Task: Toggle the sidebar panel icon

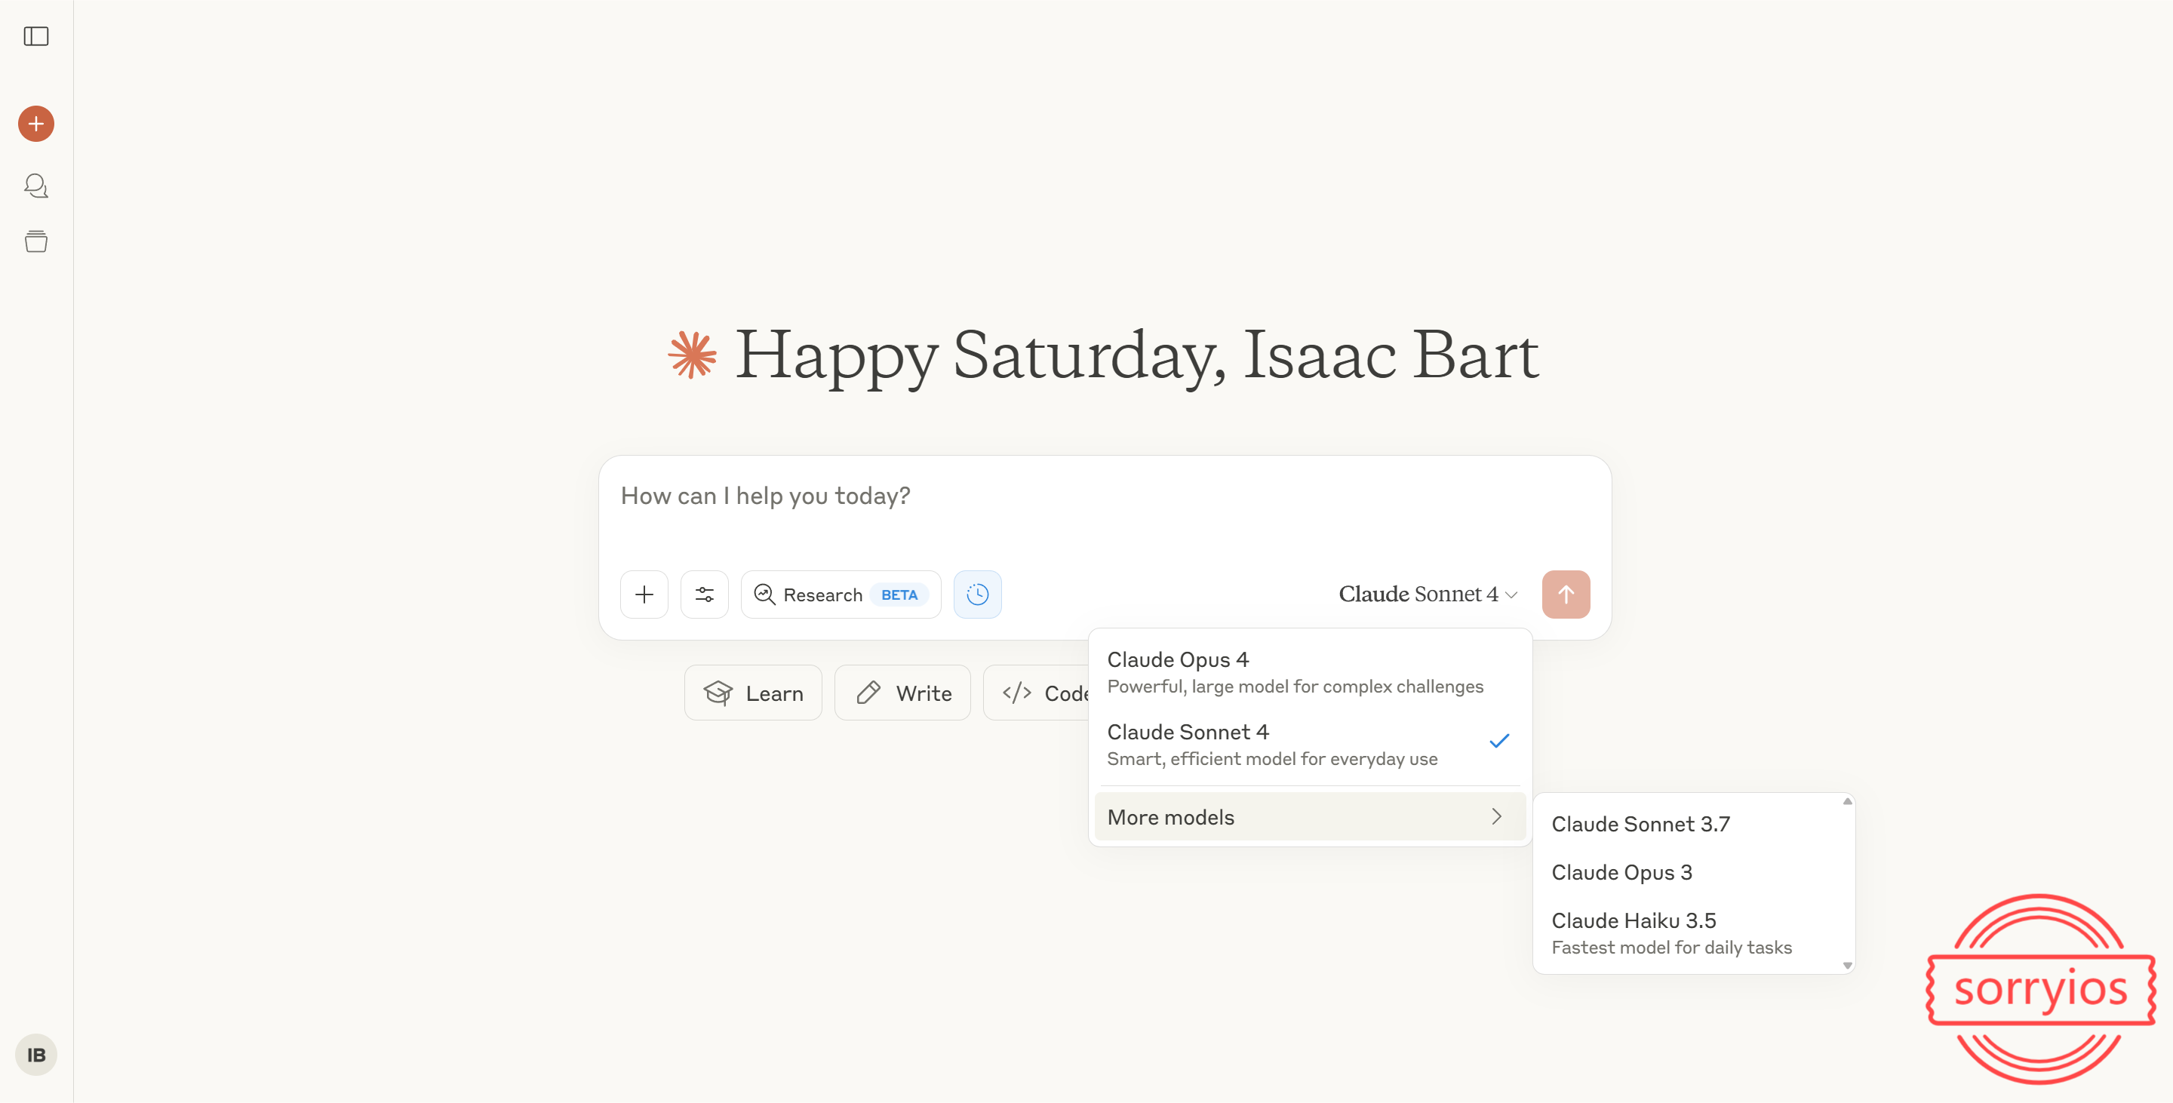Action: pos(36,36)
